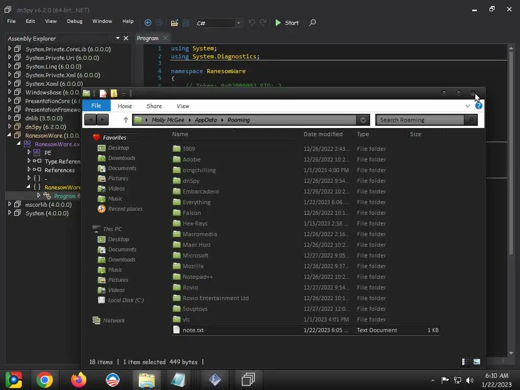Click Explorer quick access properties icon
Image resolution: width=520 pixels, height=390 pixels.
click(103, 93)
